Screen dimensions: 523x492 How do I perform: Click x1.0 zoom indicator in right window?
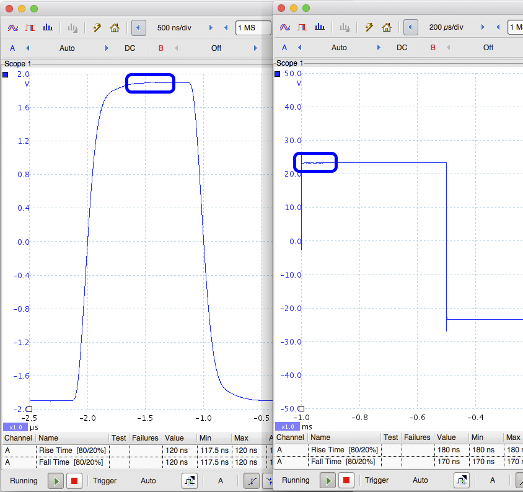click(x=287, y=426)
